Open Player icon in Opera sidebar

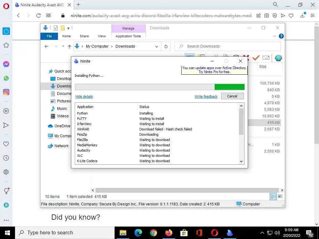pyautogui.click(x=6, y=111)
